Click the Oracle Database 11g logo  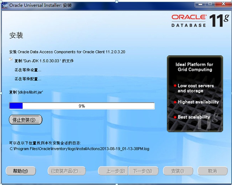tap(200, 20)
